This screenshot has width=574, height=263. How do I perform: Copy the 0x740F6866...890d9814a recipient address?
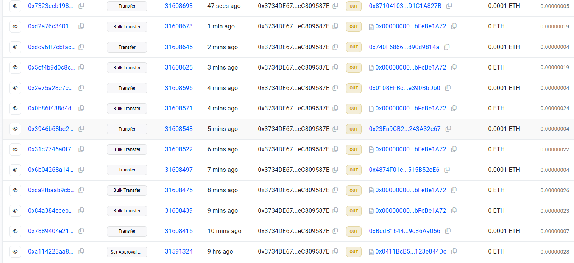[447, 47]
